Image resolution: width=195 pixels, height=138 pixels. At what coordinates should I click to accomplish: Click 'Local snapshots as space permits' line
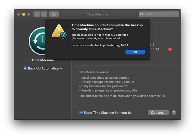coord(105,78)
